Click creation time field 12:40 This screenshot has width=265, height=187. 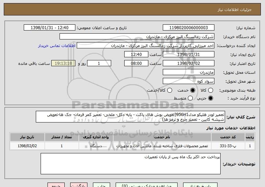136,55
